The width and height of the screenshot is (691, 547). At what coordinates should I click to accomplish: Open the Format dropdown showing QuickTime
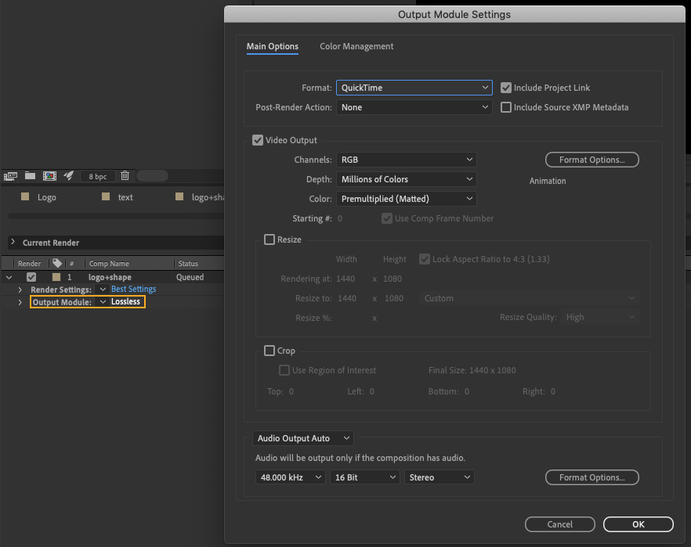[414, 88]
